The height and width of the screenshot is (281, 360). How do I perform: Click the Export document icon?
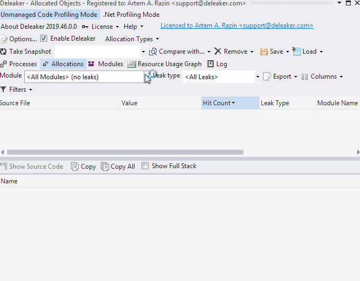pos(267,76)
